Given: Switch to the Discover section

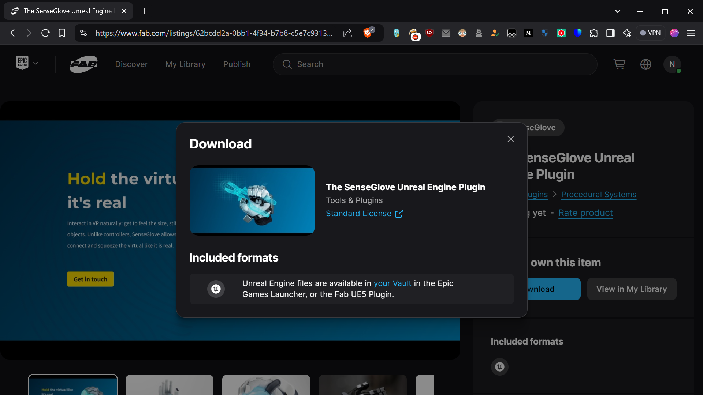Looking at the screenshot, I should 131,64.
